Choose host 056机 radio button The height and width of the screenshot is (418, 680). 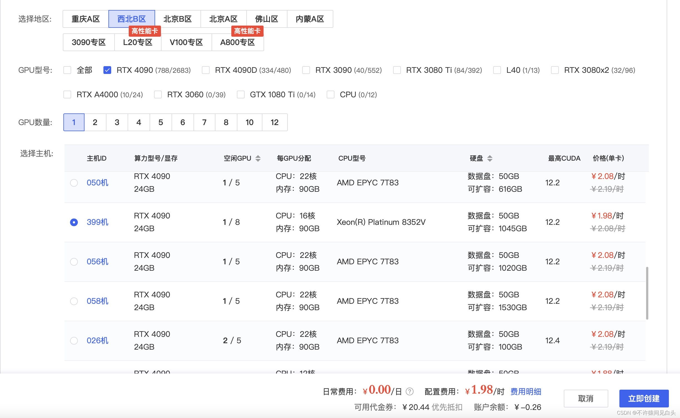point(74,262)
